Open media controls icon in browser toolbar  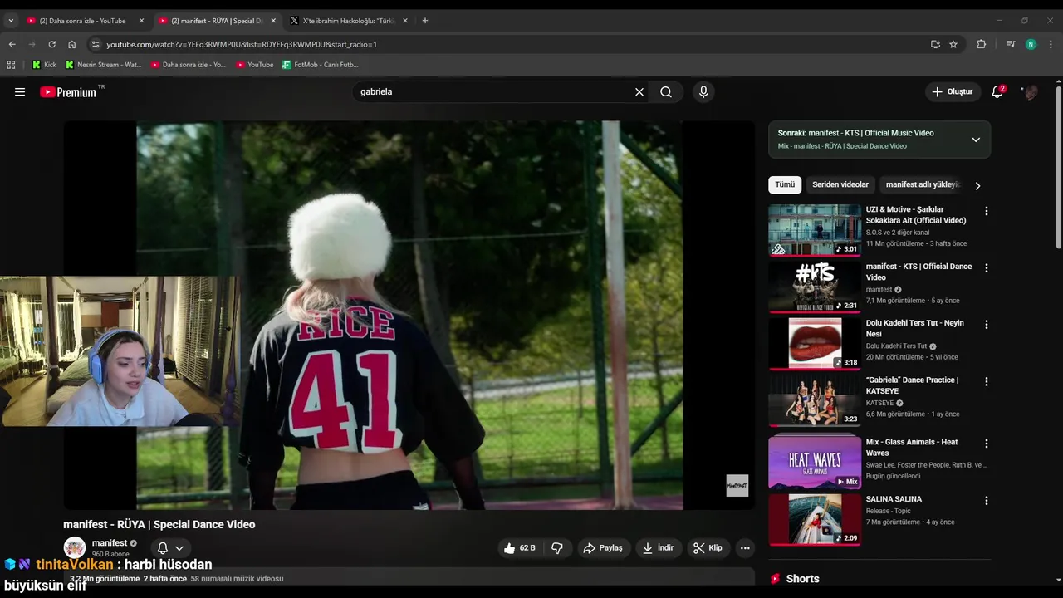1011,44
